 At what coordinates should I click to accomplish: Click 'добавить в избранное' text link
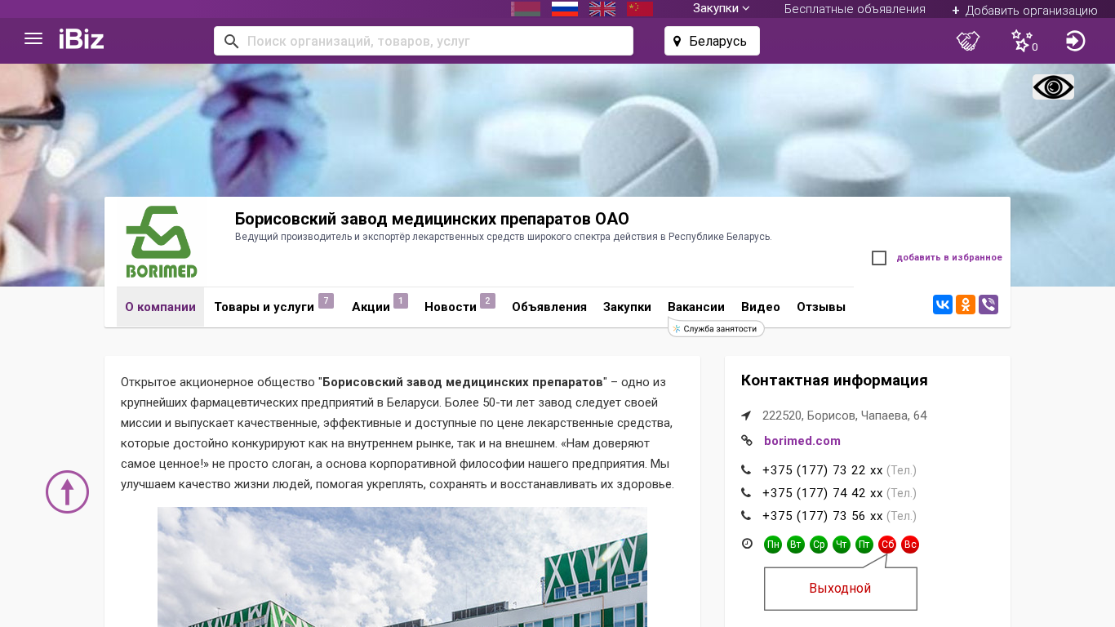pyautogui.click(x=949, y=258)
